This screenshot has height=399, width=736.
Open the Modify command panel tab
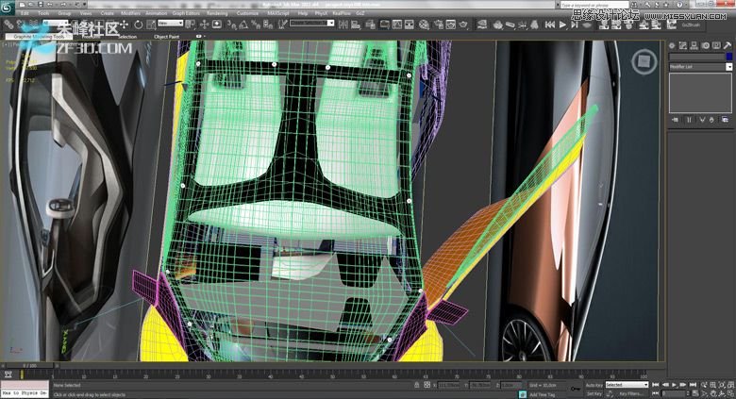[x=683, y=45]
